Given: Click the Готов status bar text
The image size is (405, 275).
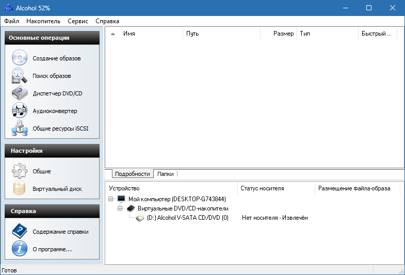Looking at the screenshot, I should point(9,270).
